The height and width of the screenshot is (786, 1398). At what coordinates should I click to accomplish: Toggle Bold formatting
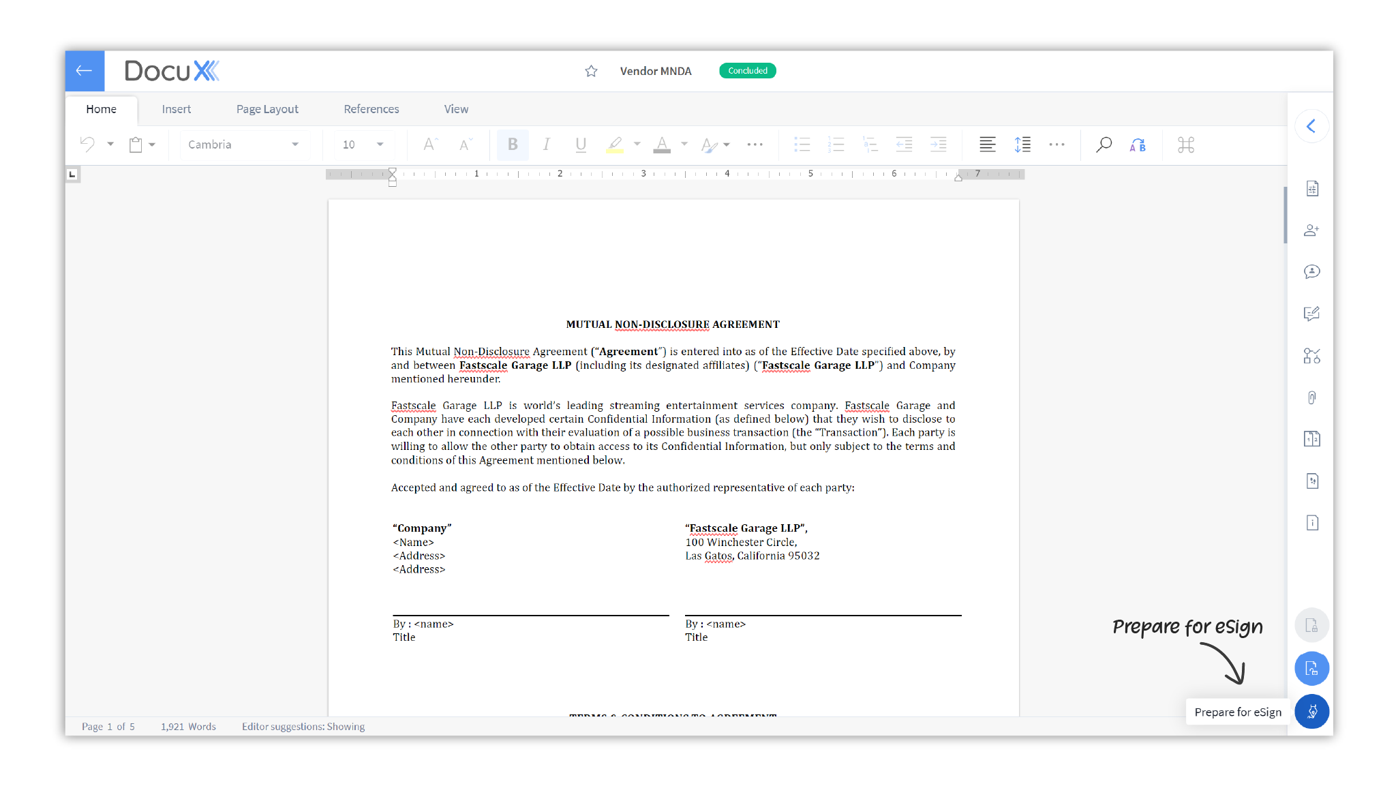point(513,145)
